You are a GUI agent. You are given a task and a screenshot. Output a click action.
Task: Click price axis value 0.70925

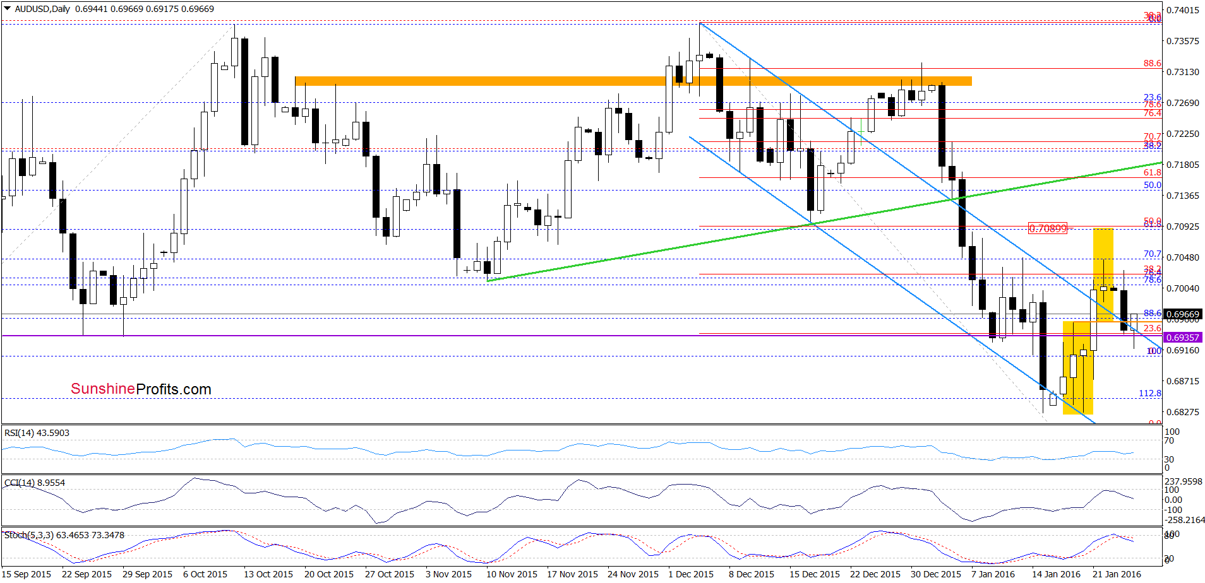tap(1182, 227)
